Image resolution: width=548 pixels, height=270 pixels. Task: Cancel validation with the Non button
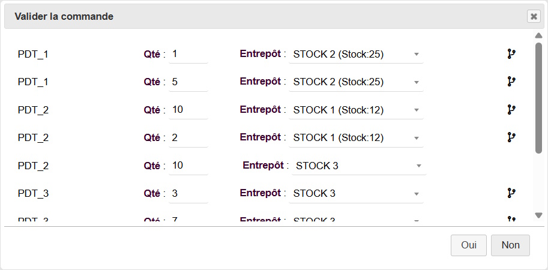point(510,245)
